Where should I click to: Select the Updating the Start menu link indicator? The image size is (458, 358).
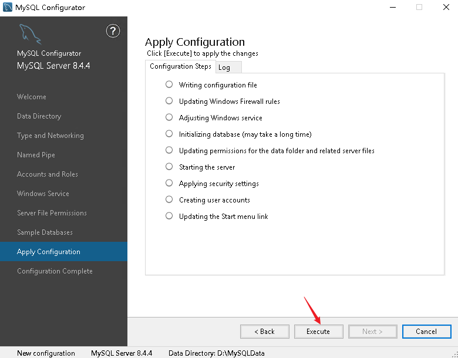(x=169, y=216)
